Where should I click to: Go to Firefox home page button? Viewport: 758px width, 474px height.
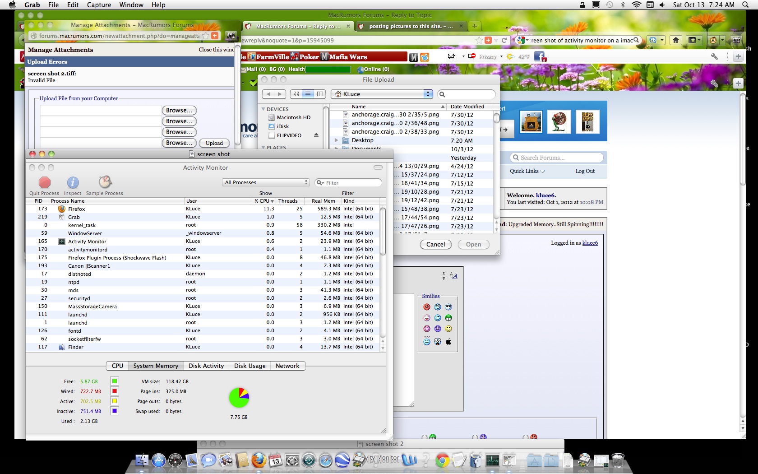click(675, 40)
